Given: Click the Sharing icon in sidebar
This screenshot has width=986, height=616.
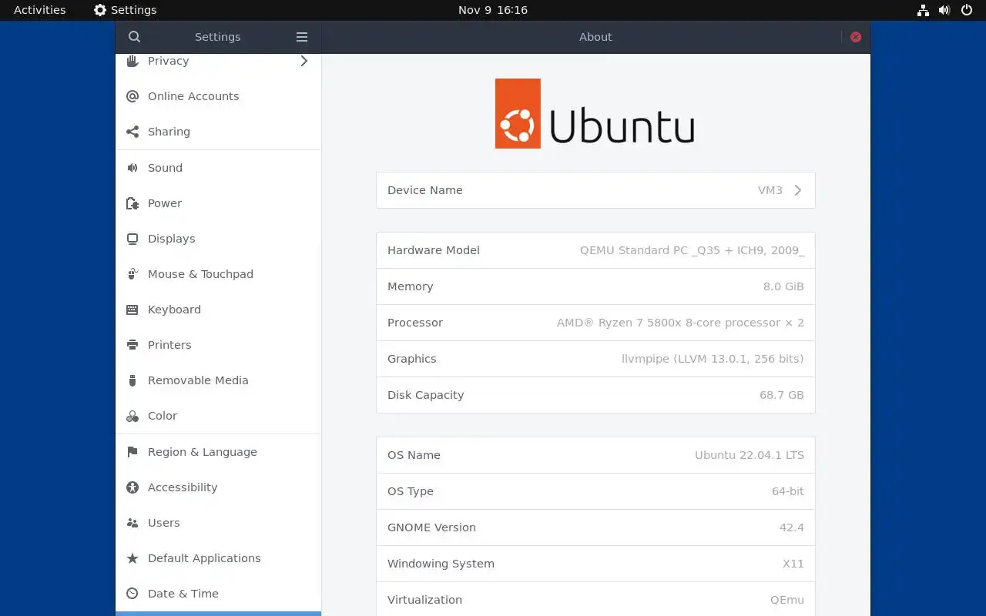Looking at the screenshot, I should coord(132,132).
